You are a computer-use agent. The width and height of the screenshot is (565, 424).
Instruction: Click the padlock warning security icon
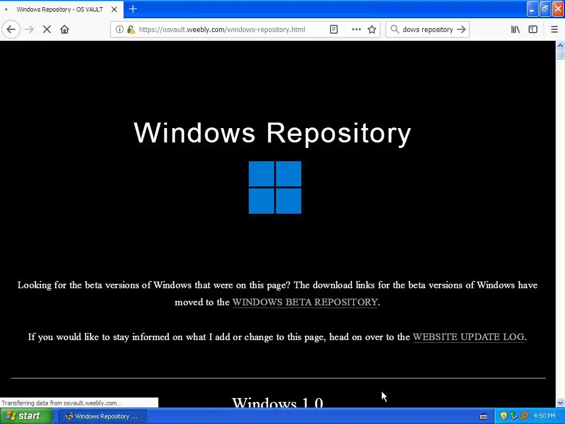131,29
